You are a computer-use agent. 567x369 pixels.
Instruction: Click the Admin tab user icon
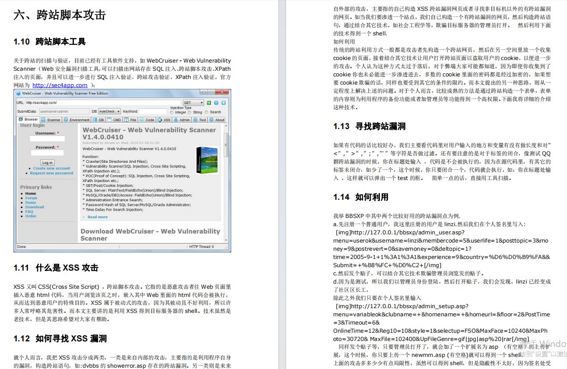pos(176,120)
